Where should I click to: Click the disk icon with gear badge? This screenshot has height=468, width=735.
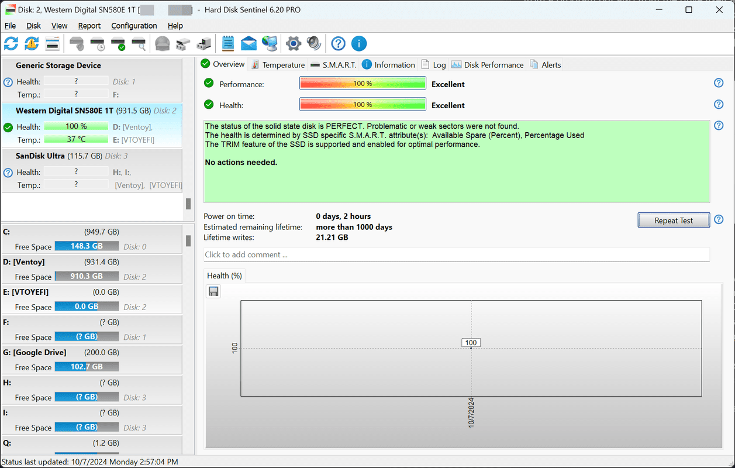[77, 43]
